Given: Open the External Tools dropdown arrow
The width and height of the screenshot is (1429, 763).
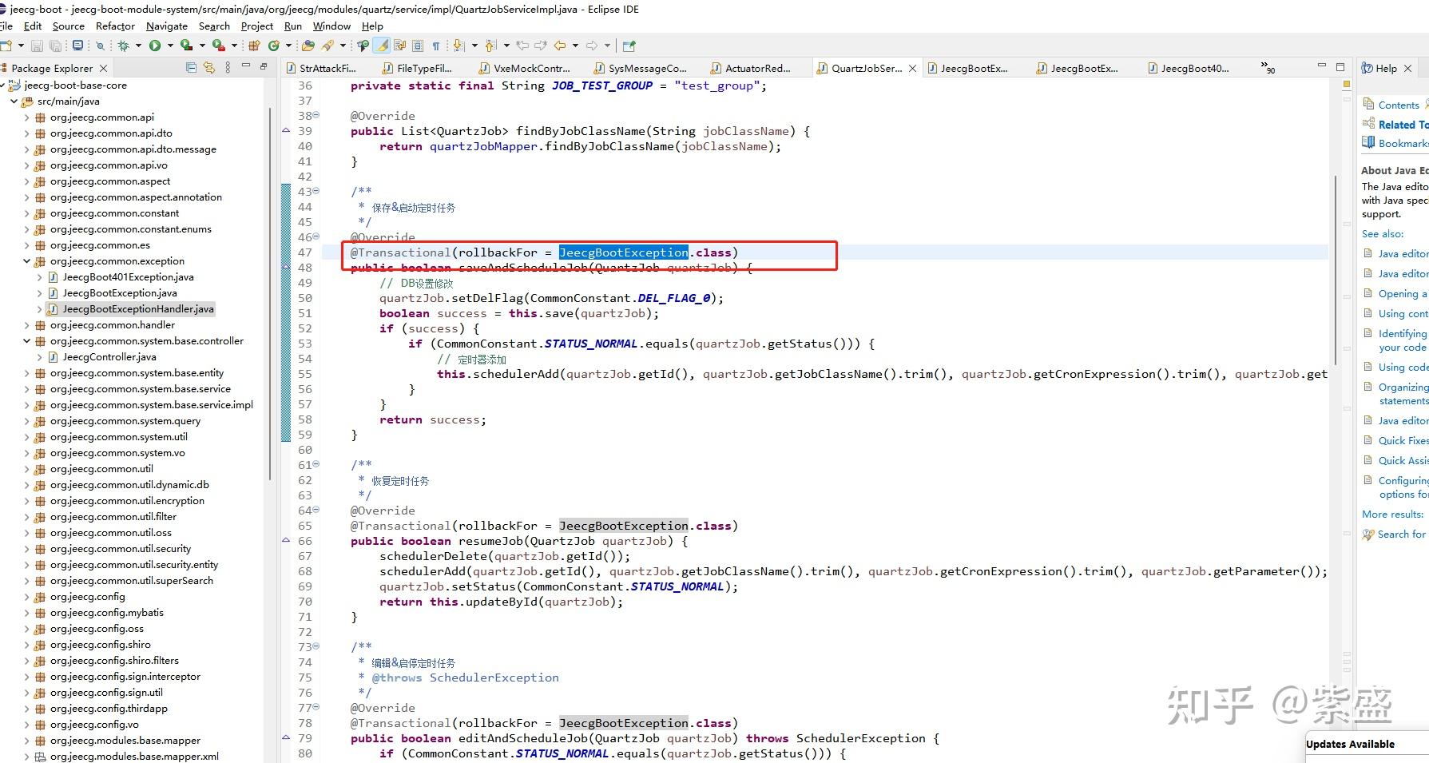Looking at the screenshot, I should (234, 46).
